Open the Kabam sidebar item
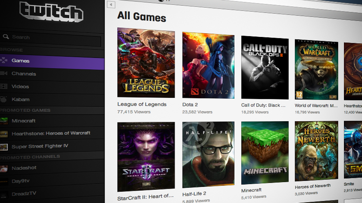Image resolution: width=362 pixels, height=203 pixels. pos(52,100)
